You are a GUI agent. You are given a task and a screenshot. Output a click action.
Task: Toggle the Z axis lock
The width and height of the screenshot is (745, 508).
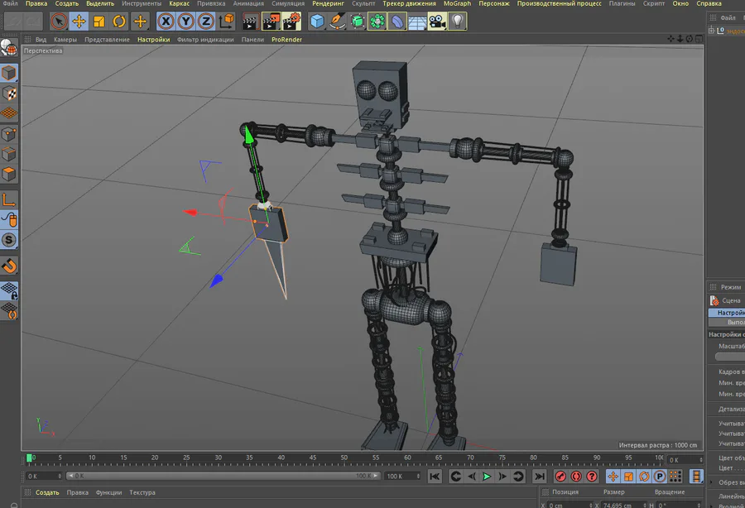[206, 22]
